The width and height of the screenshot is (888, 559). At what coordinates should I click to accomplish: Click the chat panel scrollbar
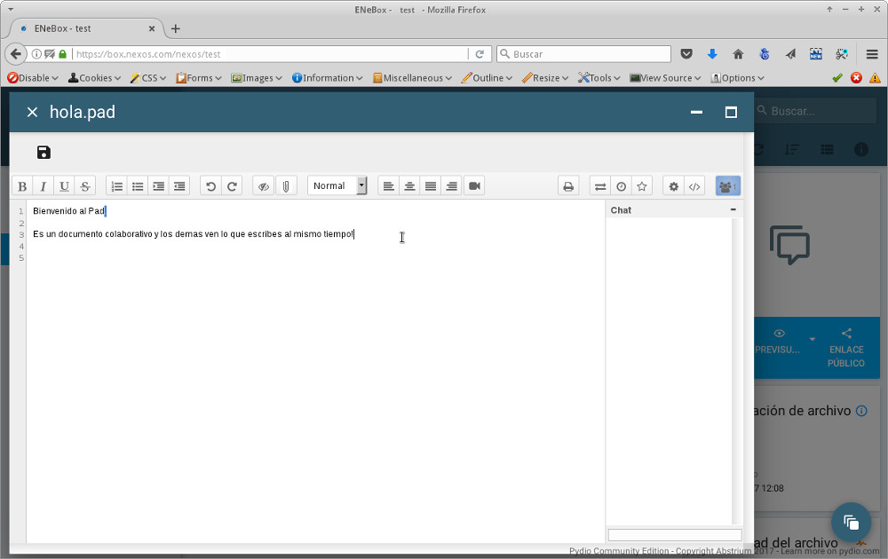coord(735,371)
